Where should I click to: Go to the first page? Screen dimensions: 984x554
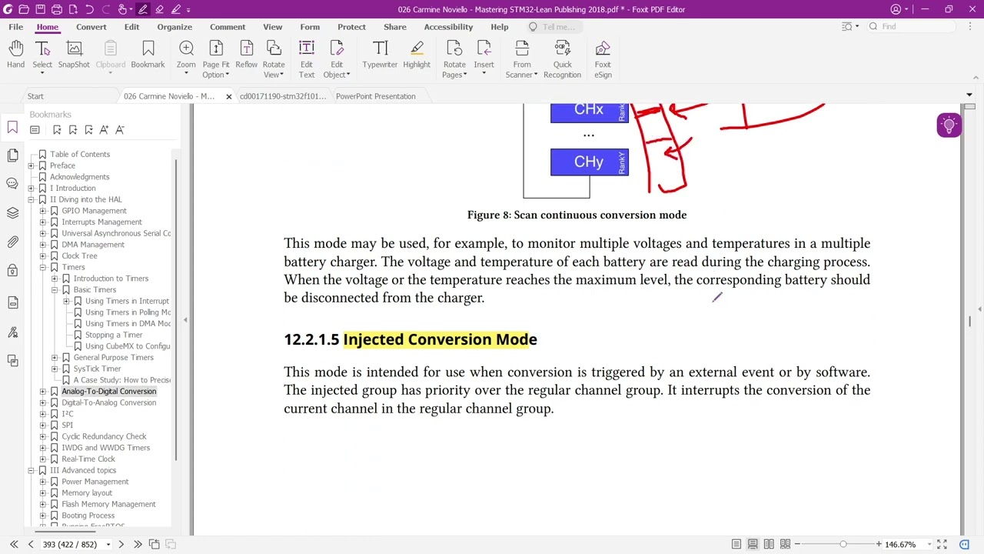coord(14,544)
